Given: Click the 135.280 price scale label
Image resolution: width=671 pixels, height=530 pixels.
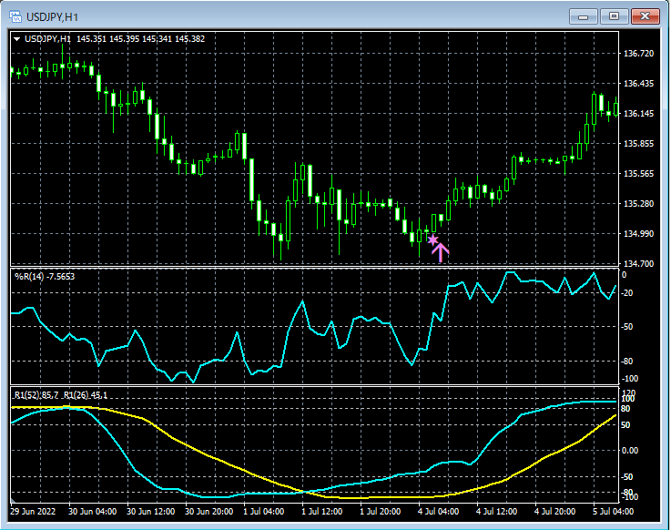Looking at the screenshot, I should 638,203.
